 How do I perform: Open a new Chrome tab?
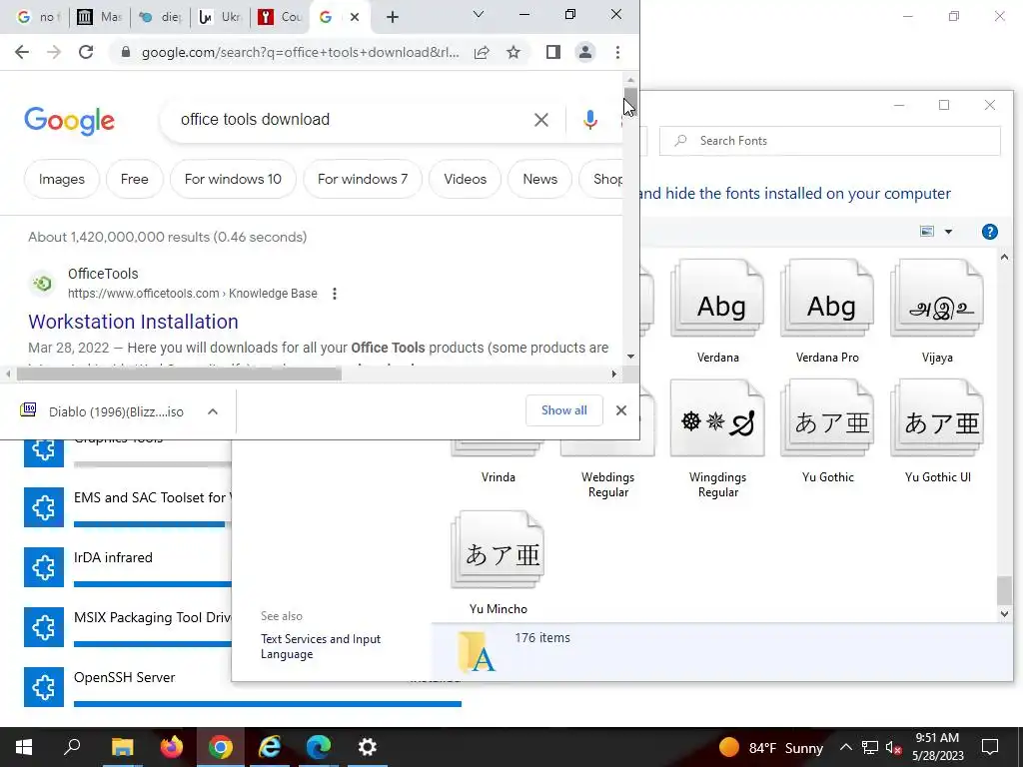tap(392, 17)
